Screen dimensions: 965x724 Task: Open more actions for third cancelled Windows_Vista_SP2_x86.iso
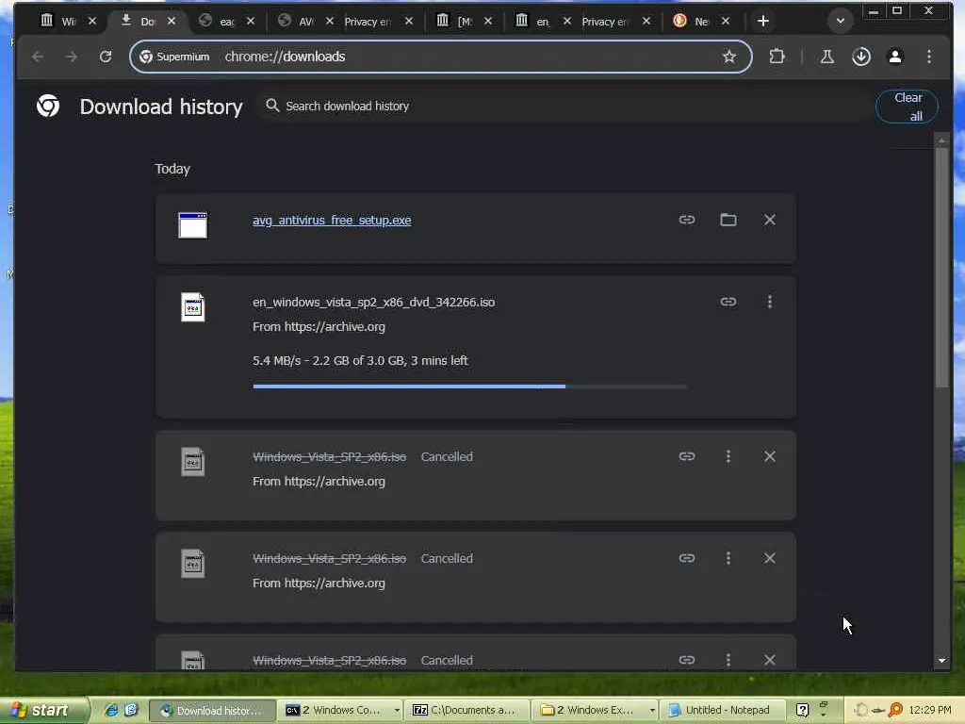728,659
